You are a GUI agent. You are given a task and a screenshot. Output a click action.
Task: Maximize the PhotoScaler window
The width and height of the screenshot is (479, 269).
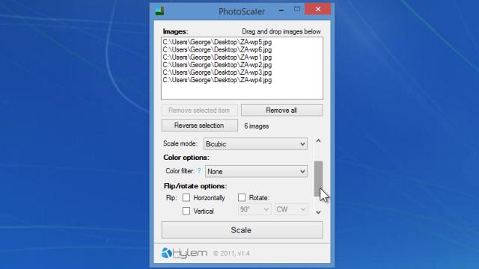[x=297, y=9]
